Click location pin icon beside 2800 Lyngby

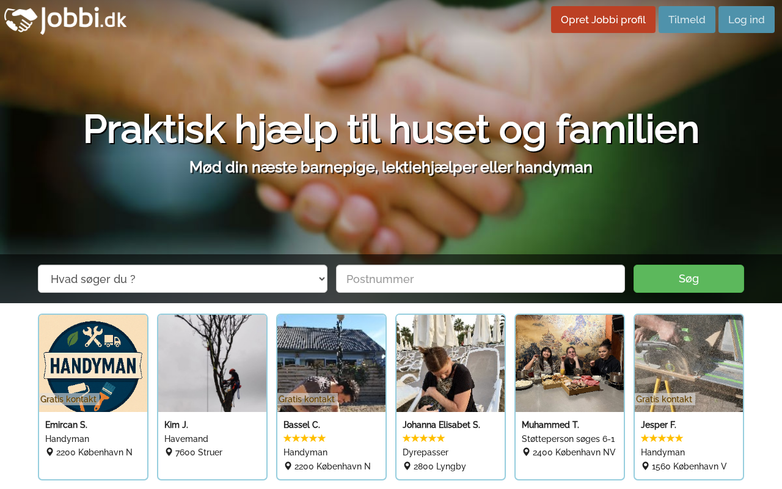pyautogui.click(x=407, y=466)
